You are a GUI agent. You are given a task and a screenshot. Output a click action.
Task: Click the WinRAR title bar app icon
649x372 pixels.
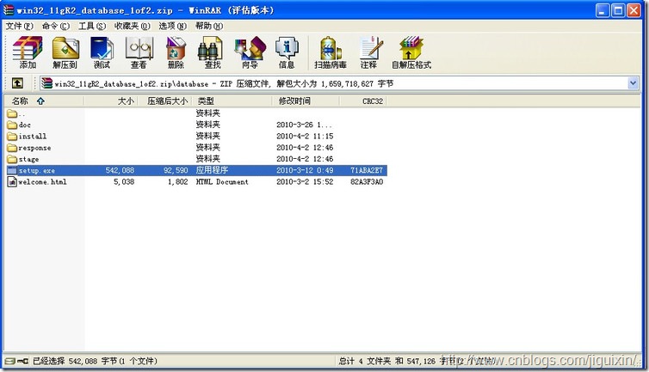[x=9, y=10]
